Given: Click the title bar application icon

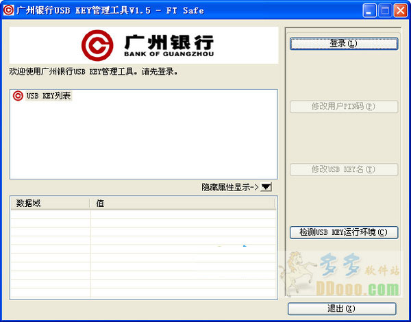Looking at the screenshot, I should [x=8, y=10].
